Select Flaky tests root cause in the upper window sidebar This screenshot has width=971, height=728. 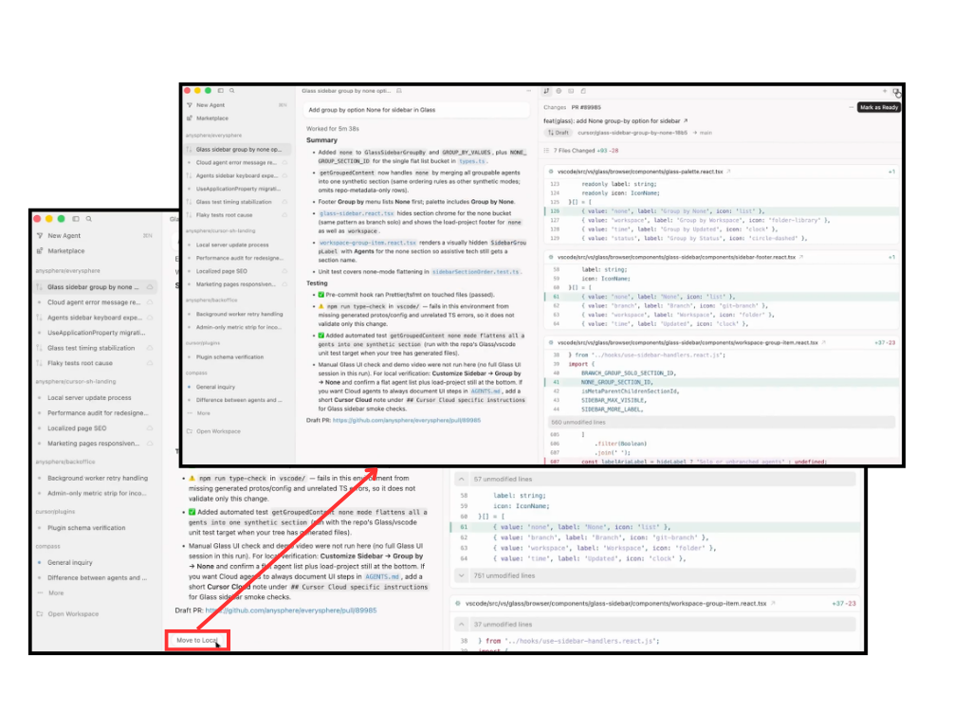224,215
